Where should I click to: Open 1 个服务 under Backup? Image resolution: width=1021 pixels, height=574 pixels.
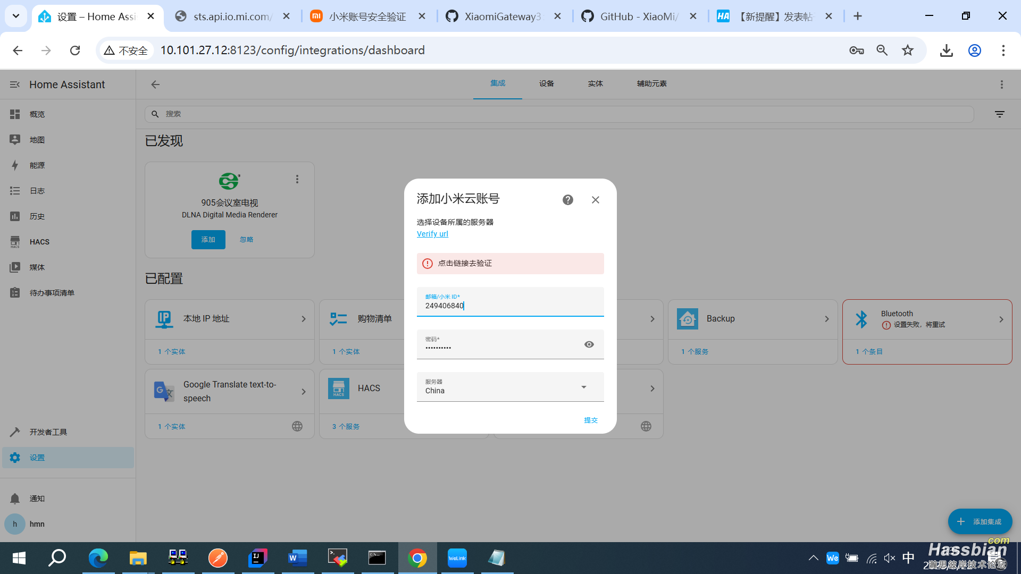695,352
